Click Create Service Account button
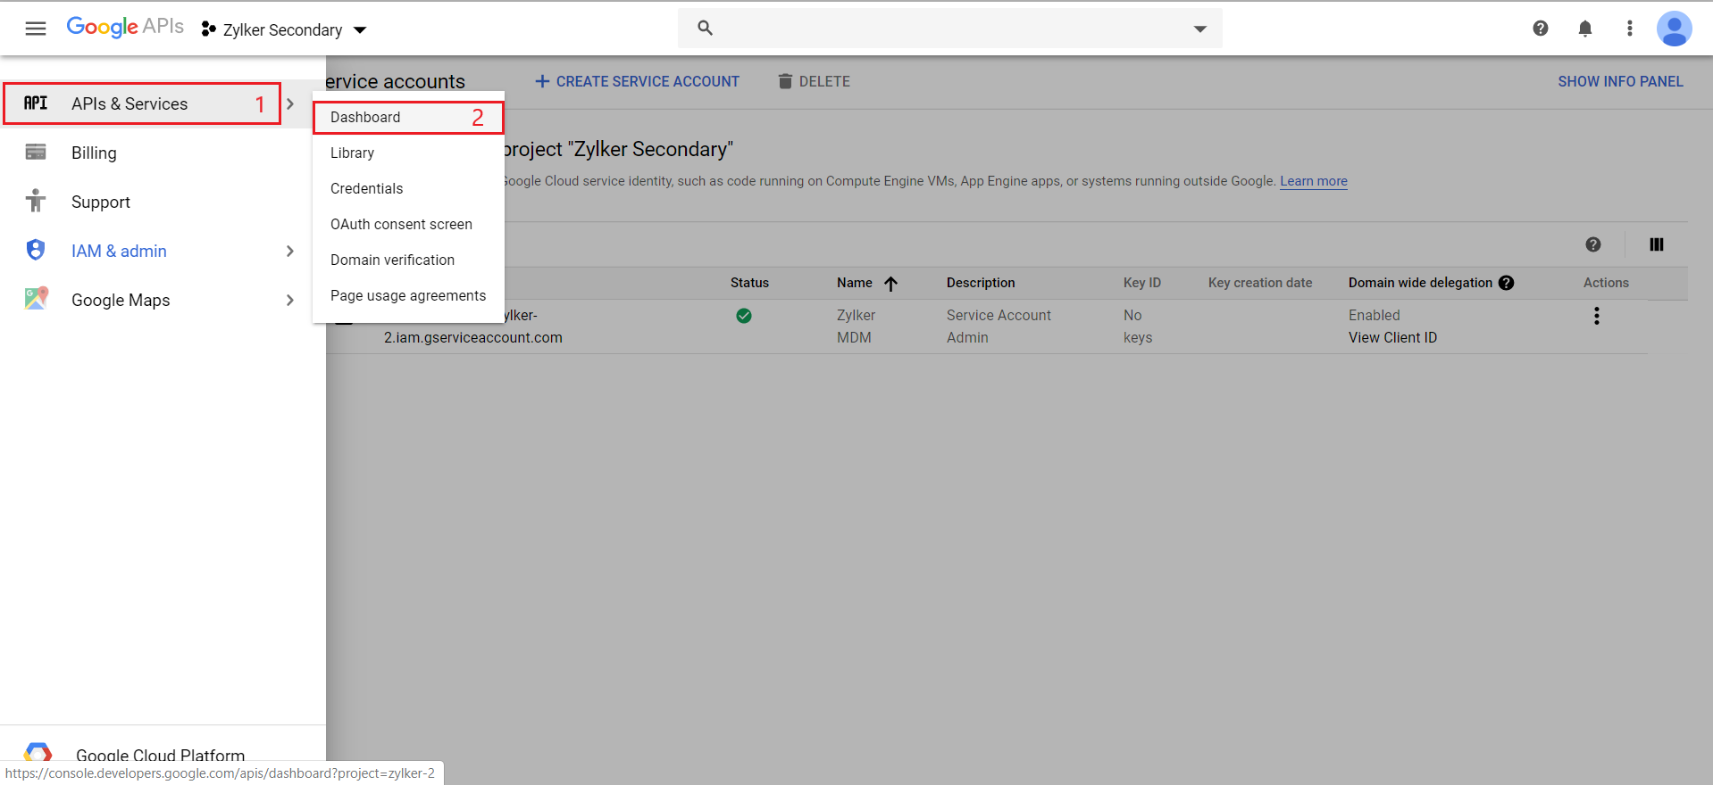1713x785 pixels. (638, 81)
